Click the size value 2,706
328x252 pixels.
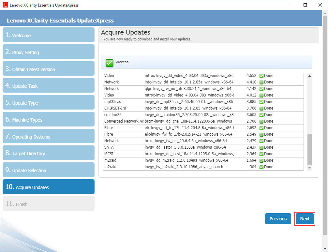(x=251, y=121)
